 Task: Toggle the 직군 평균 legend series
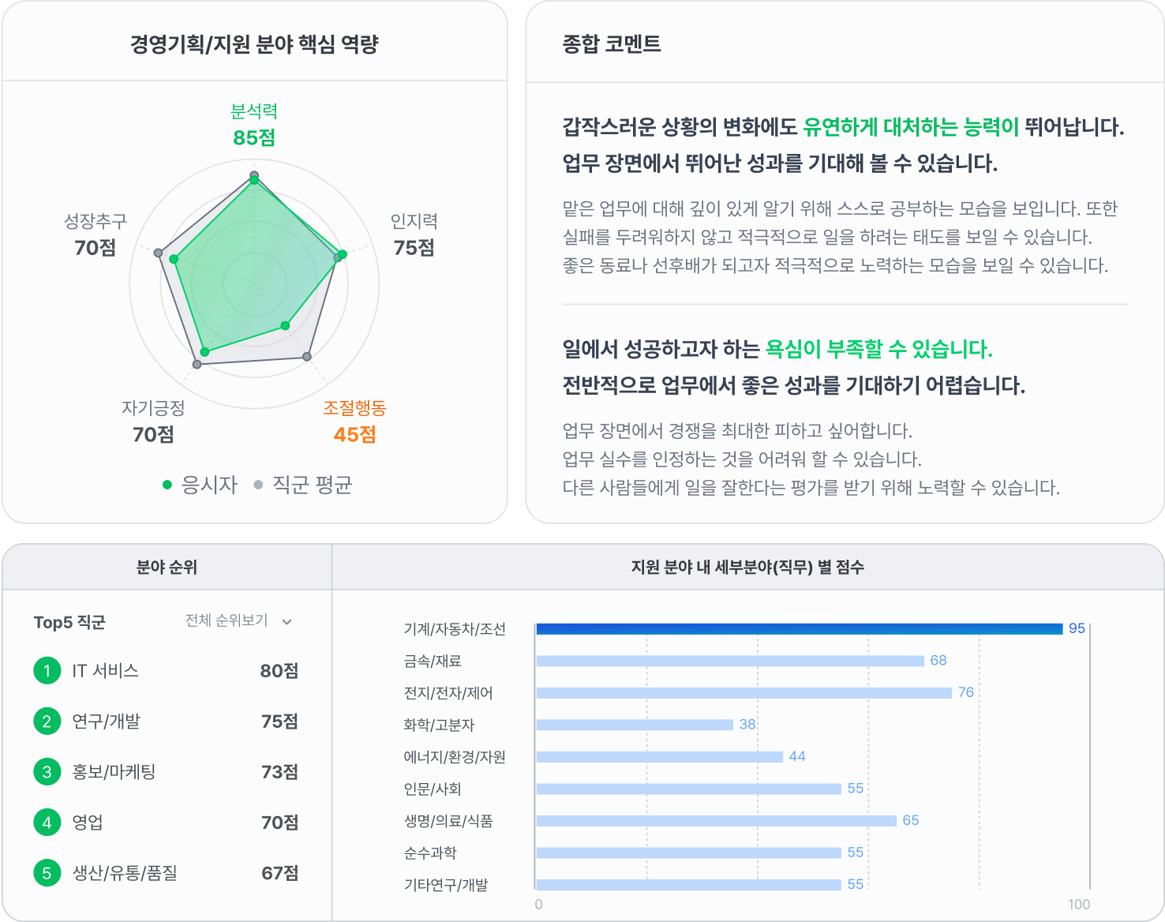(312, 485)
